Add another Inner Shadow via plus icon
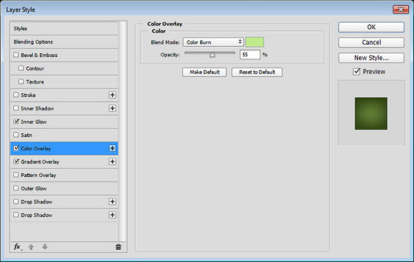 pyautogui.click(x=112, y=108)
